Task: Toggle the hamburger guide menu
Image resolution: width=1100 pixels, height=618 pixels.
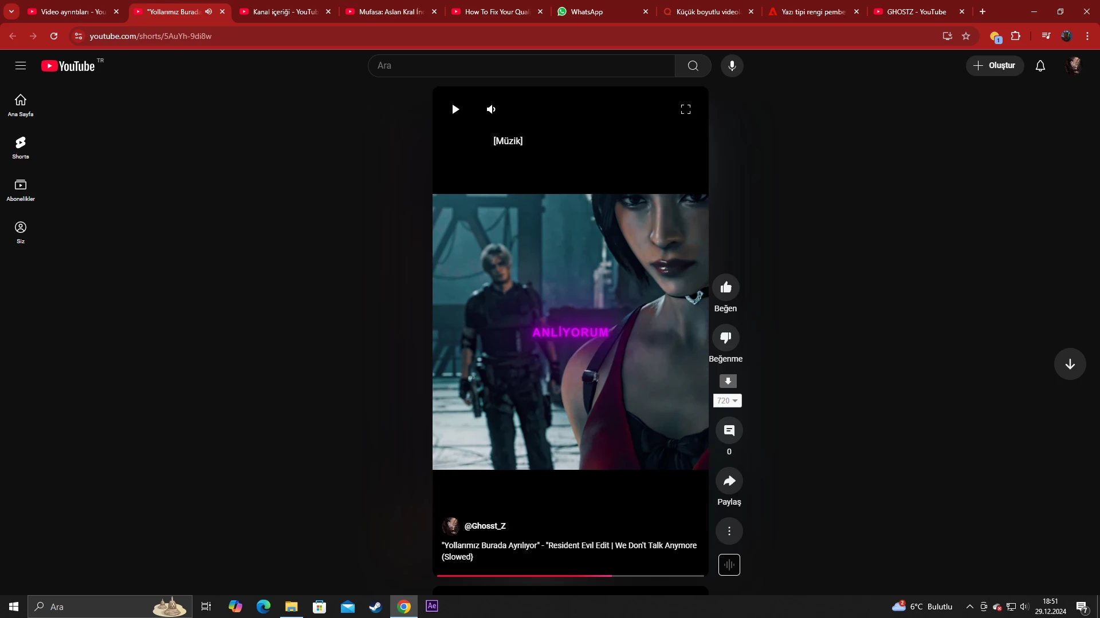Action: click(21, 66)
